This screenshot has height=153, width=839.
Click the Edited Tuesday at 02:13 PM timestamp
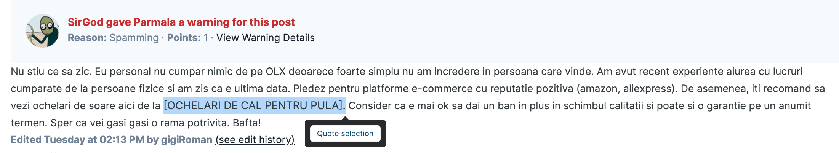coord(77,140)
